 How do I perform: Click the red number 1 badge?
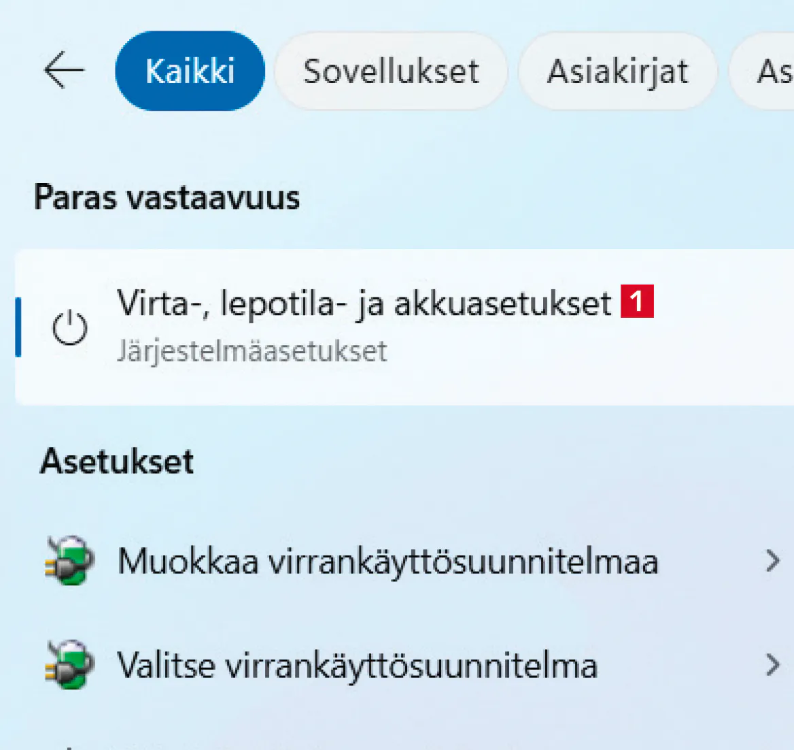pos(637,301)
